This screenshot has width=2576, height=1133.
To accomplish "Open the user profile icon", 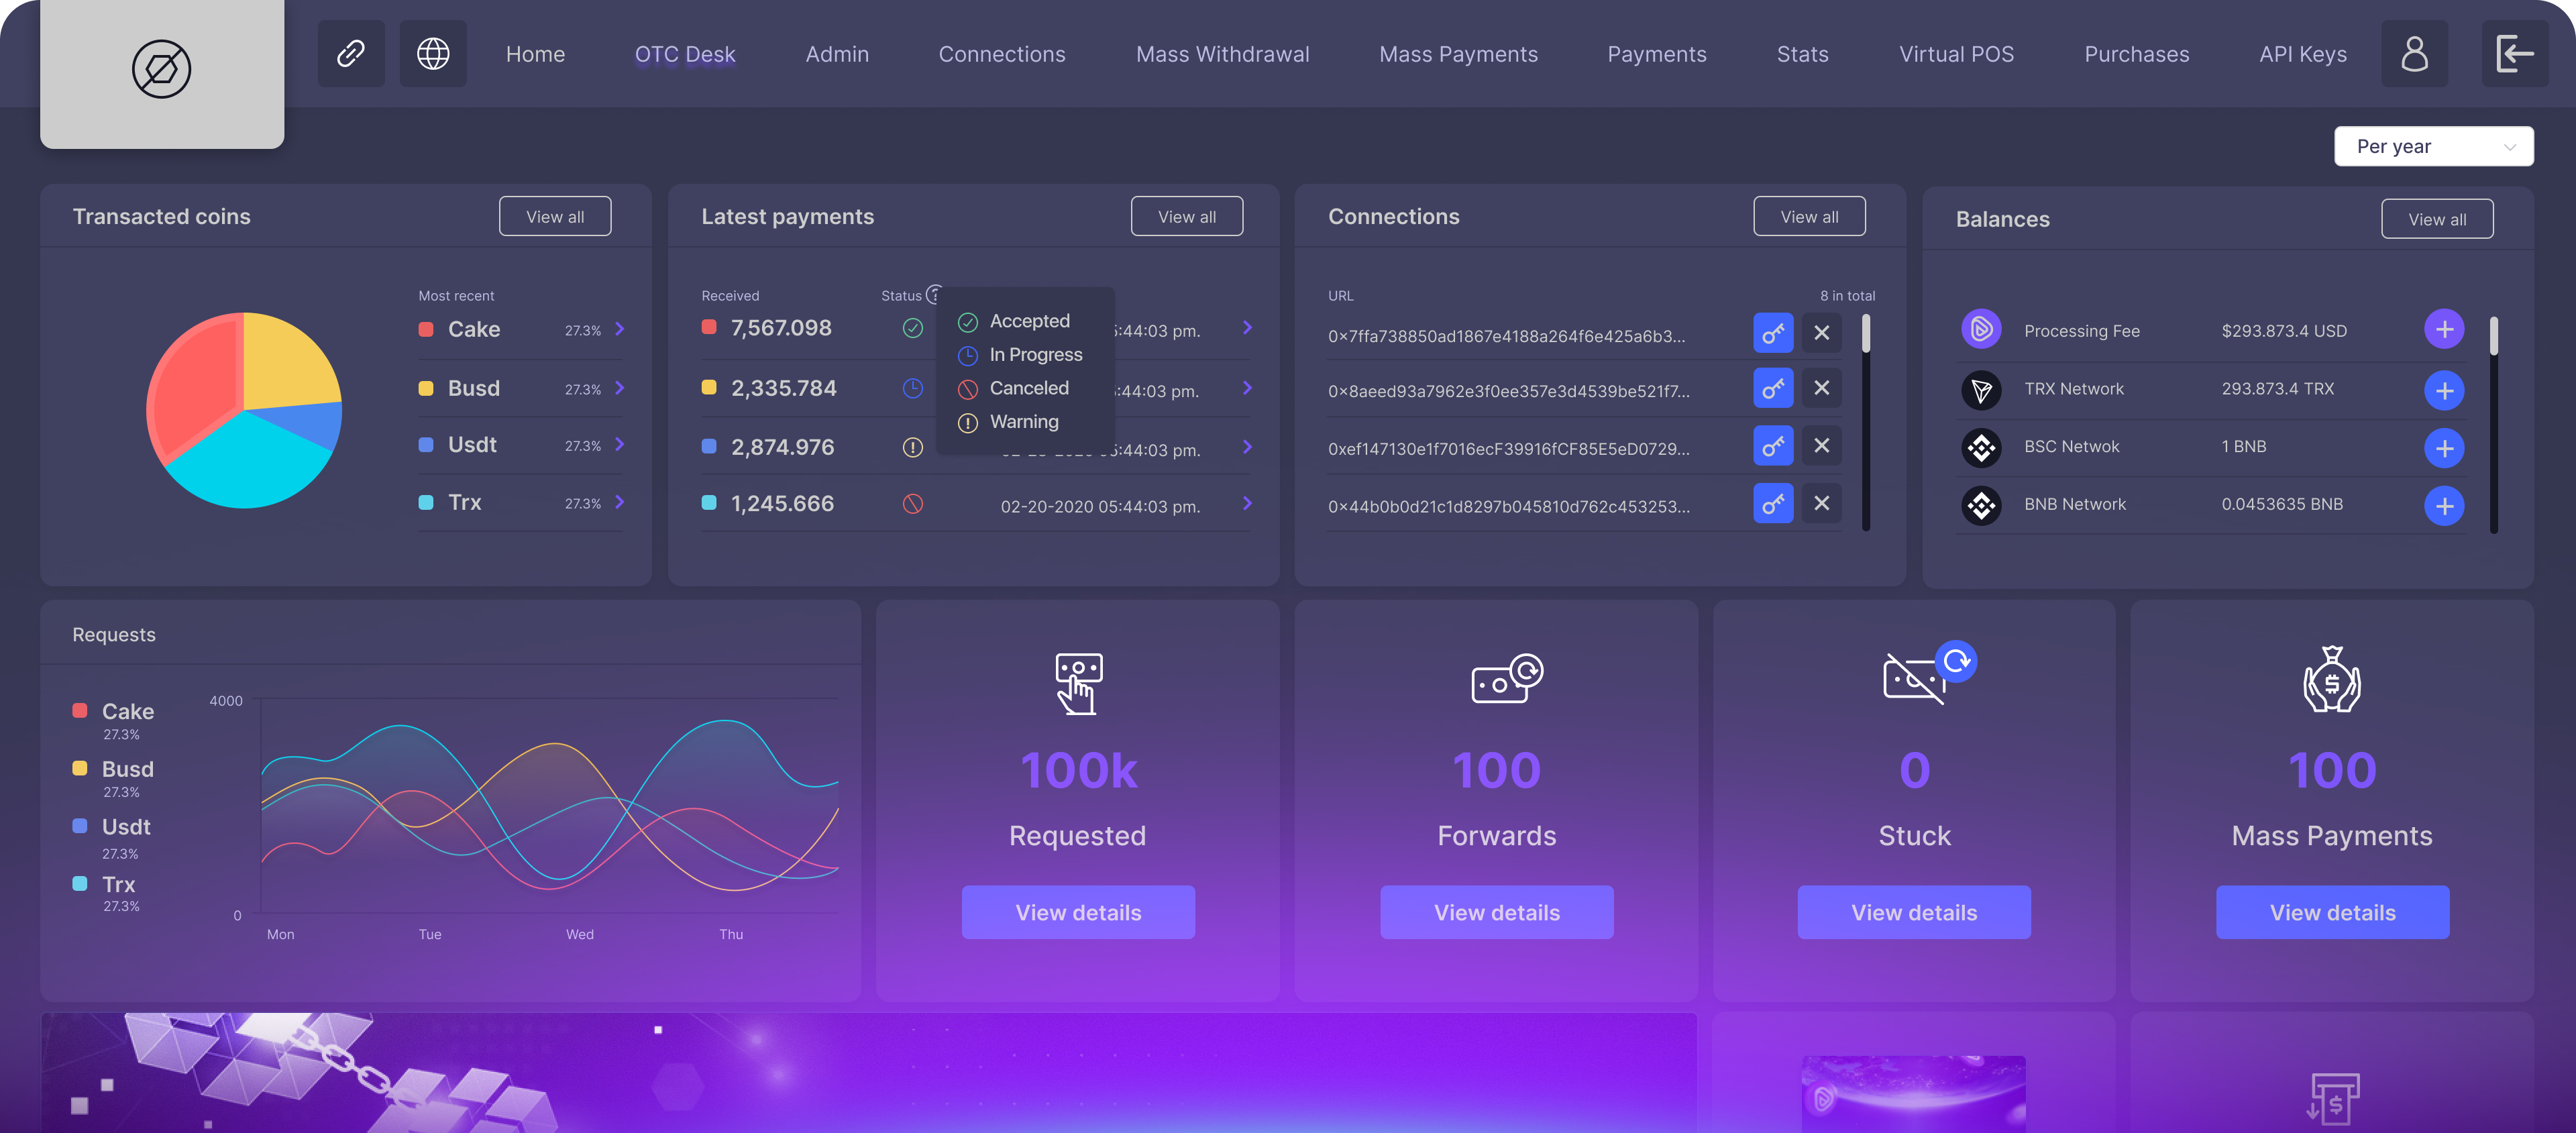I will pyautogui.click(x=2414, y=54).
